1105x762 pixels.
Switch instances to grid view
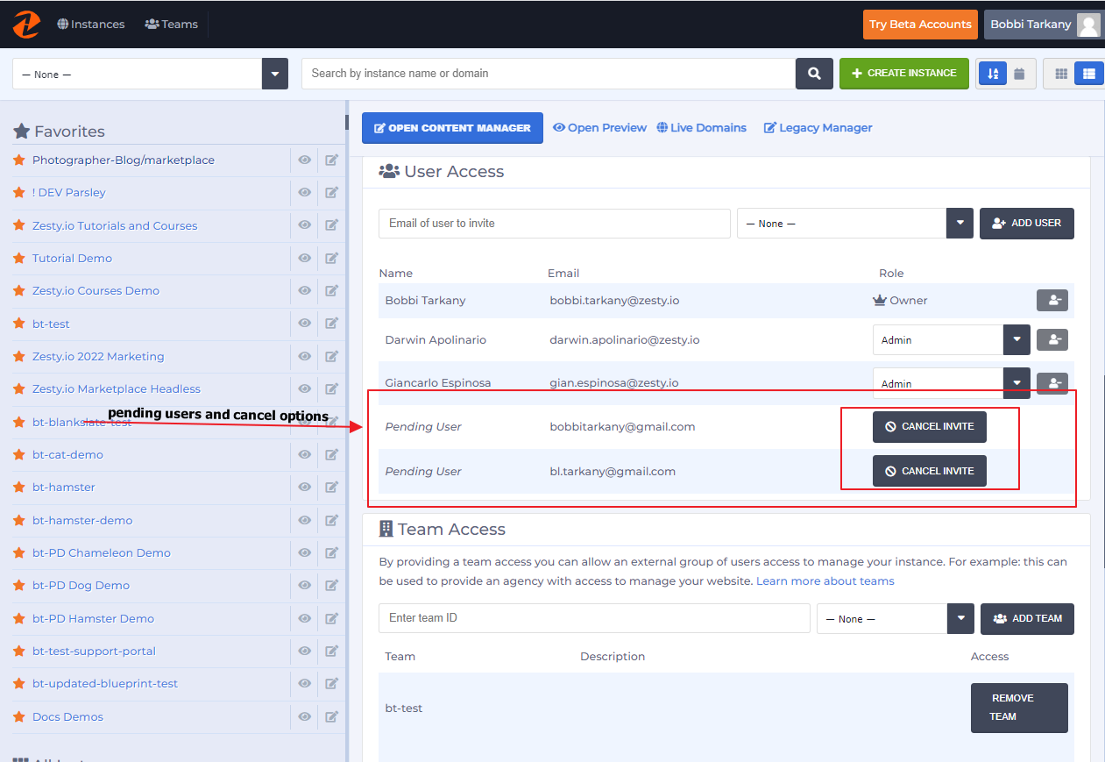pyautogui.click(x=1061, y=74)
